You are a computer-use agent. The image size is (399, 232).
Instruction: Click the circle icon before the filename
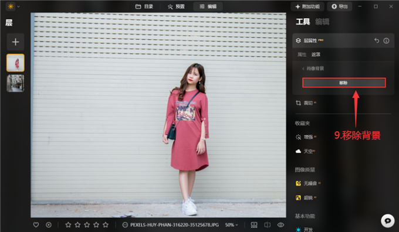click(125, 225)
